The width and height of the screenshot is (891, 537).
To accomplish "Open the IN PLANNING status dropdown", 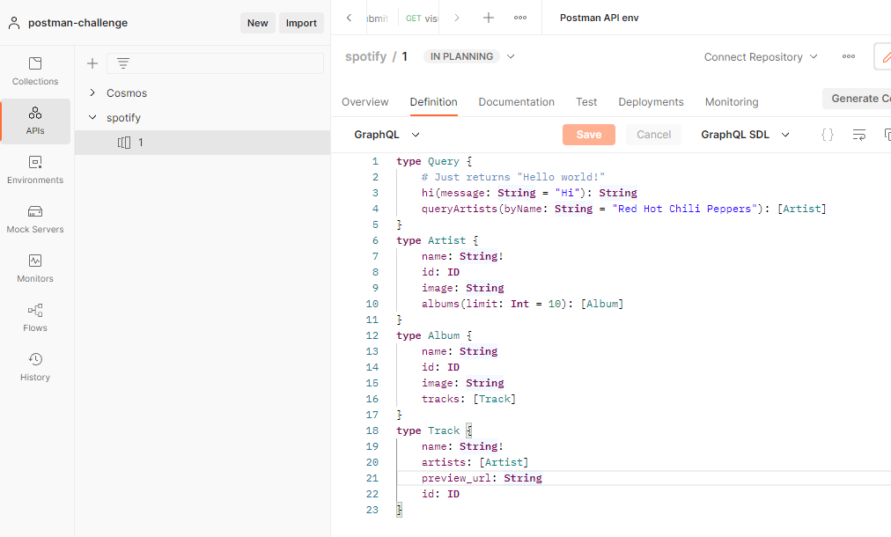I will pos(511,56).
